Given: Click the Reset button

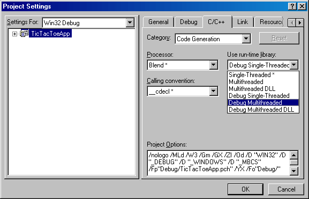Looking at the screenshot, I should pyautogui.click(x=279, y=38).
